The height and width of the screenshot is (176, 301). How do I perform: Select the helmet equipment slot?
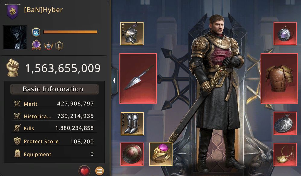point(132,33)
